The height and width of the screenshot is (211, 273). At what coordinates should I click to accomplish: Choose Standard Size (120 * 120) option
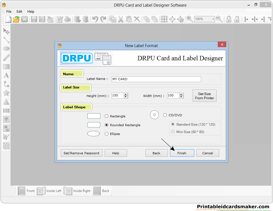(x=173, y=124)
